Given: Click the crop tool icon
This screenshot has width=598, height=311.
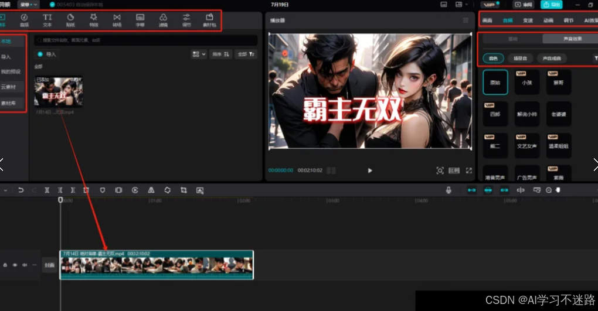Looking at the screenshot, I should coord(184,190).
